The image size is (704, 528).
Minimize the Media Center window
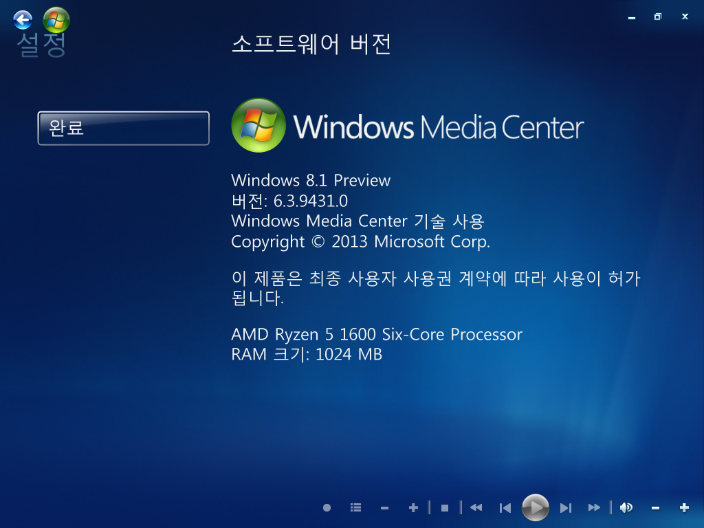pyautogui.click(x=632, y=17)
